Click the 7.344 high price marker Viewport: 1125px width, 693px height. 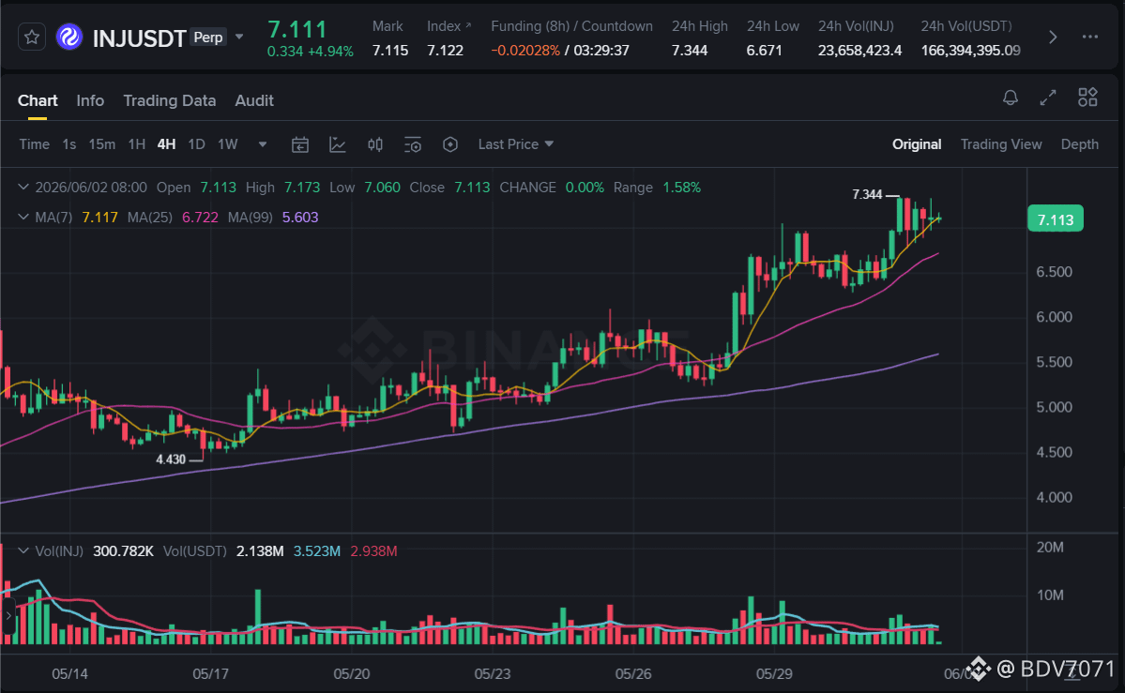pos(867,194)
